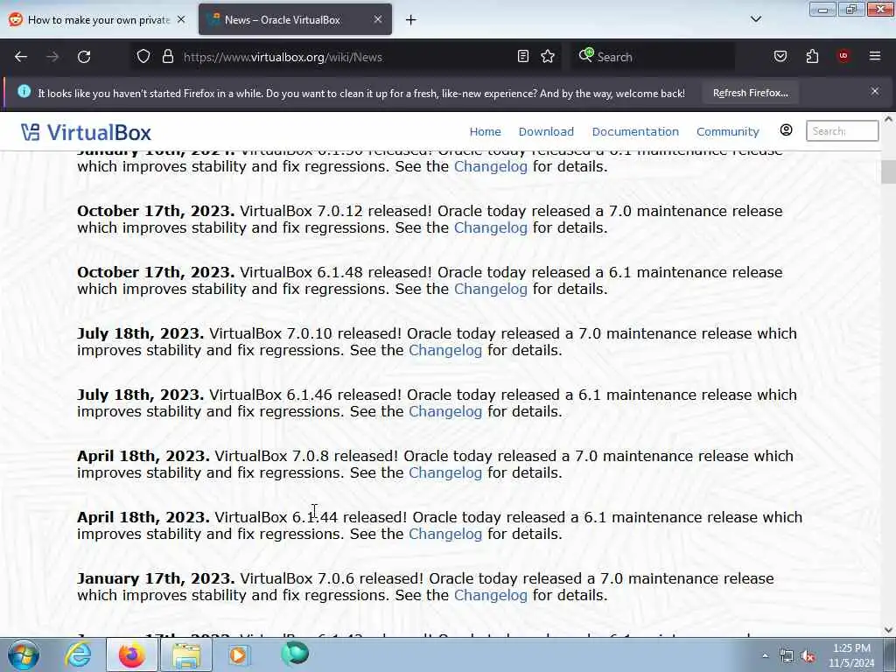Click the VirtualBox logo
This screenshot has height=672, width=896.
click(x=86, y=133)
